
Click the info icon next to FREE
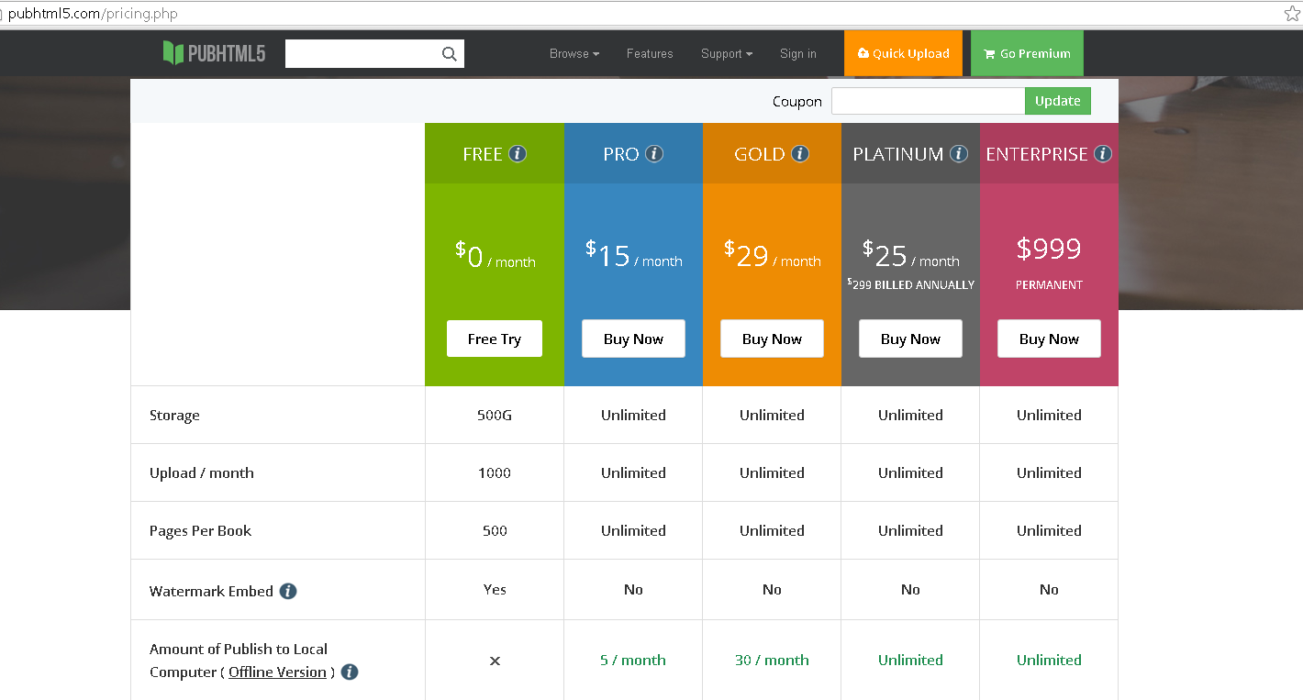(518, 154)
